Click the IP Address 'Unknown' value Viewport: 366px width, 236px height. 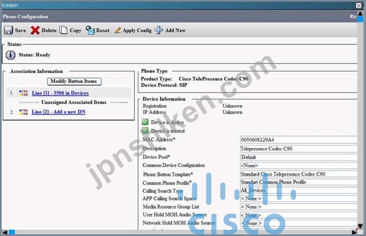click(x=232, y=112)
